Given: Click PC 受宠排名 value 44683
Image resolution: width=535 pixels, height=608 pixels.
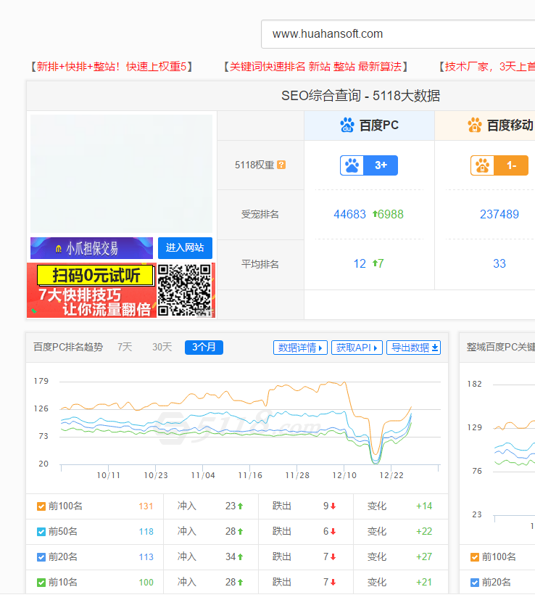Looking at the screenshot, I should tap(350, 214).
